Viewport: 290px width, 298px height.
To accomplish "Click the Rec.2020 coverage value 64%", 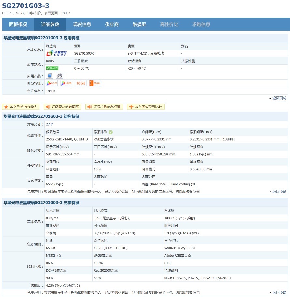I will [97, 278].
